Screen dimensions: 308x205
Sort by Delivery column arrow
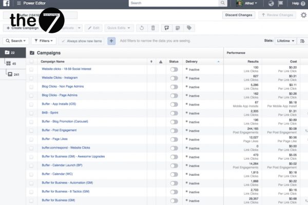point(219,61)
